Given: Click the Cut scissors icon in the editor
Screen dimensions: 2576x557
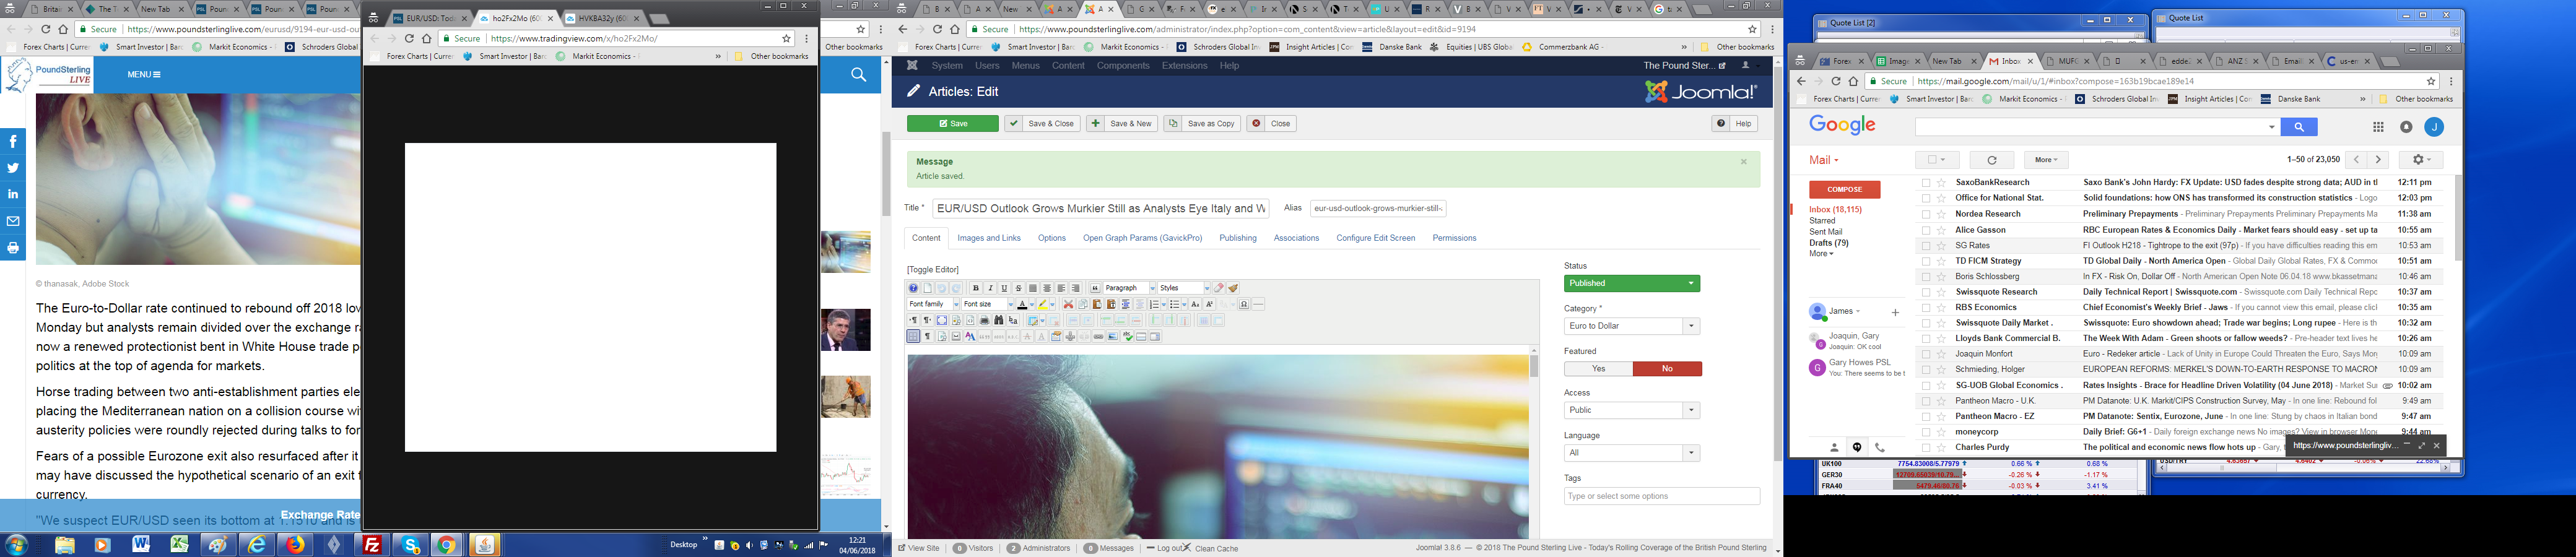Looking at the screenshot, I should [x=1068, y=304].
